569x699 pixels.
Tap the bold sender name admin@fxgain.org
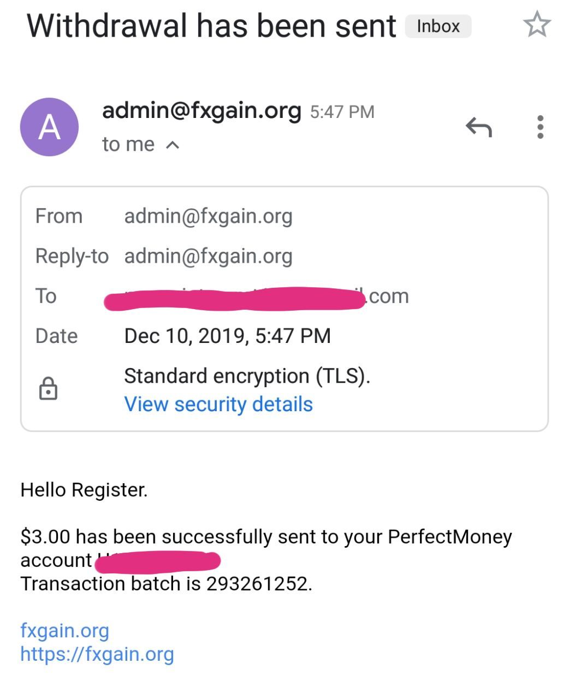pos(201,110)
